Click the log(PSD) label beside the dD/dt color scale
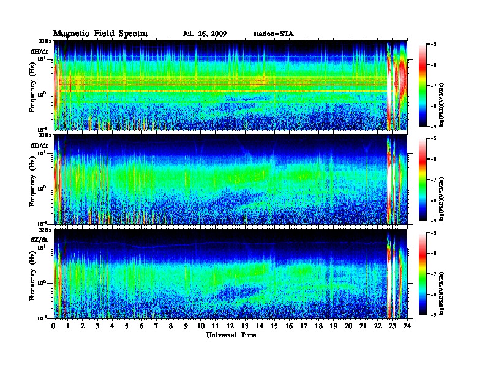This screenshot has height=374, width=485. click(442, 199)
